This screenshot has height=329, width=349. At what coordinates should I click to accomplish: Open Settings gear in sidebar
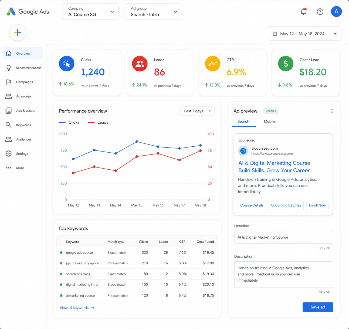click(9, 154)
